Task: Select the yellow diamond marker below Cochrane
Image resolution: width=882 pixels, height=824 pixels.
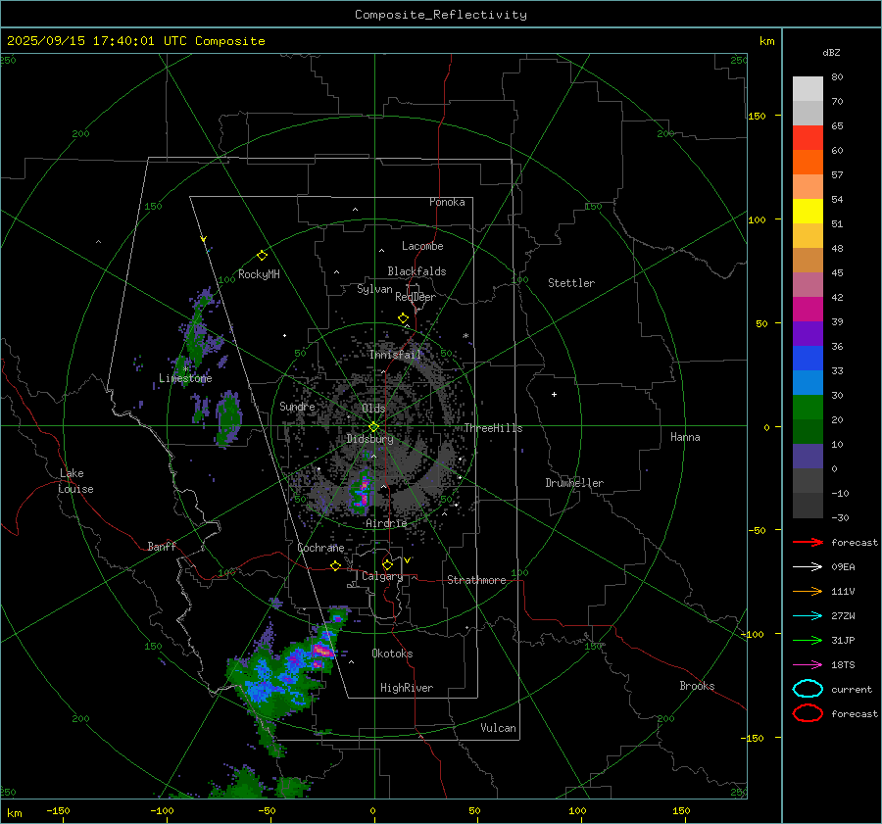Action: pyautogui.click(x=336, y=565)
